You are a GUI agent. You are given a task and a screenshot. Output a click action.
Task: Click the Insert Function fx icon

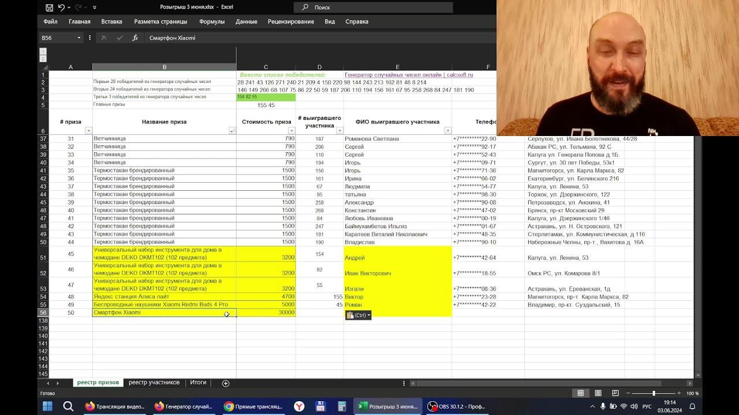tap(135, 37)
